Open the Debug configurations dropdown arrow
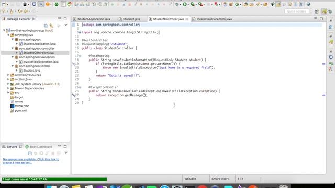Image resolution: width=335 pixels, height=188 pixels. pyautogui.click(x=181, y=5)
